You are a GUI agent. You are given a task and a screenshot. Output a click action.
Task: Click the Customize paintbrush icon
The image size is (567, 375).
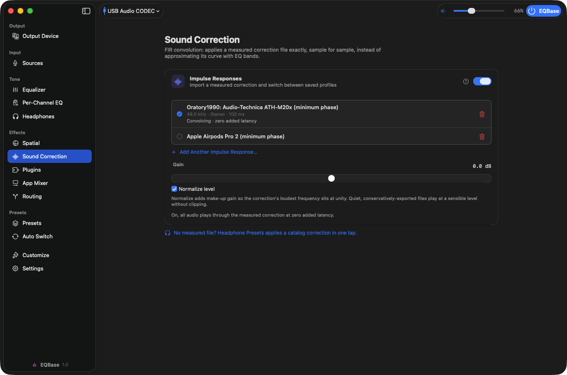15,255
